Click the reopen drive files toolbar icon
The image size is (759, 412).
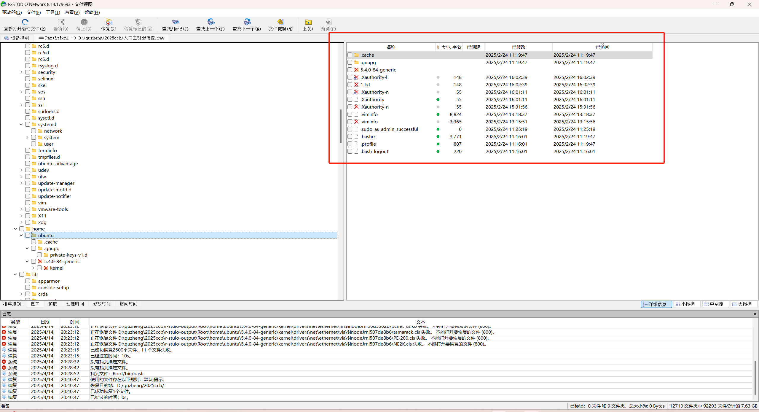tap(25, 22)
